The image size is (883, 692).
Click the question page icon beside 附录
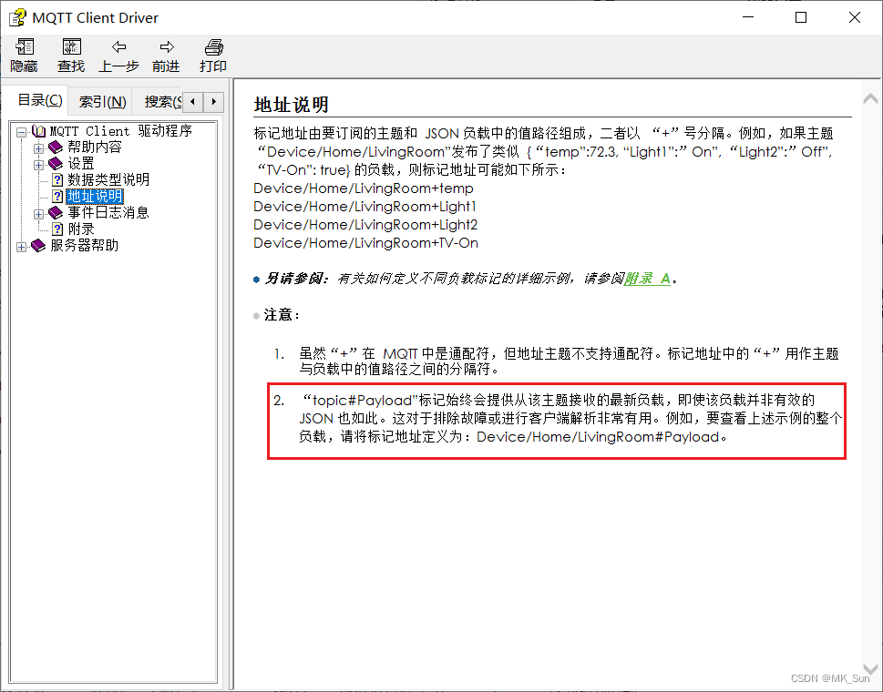click(57, 229)
